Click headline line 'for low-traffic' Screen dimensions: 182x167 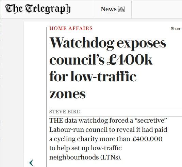coord(93,76)
